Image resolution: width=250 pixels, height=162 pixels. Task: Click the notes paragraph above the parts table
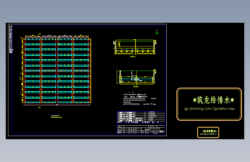tap(140, 99)
